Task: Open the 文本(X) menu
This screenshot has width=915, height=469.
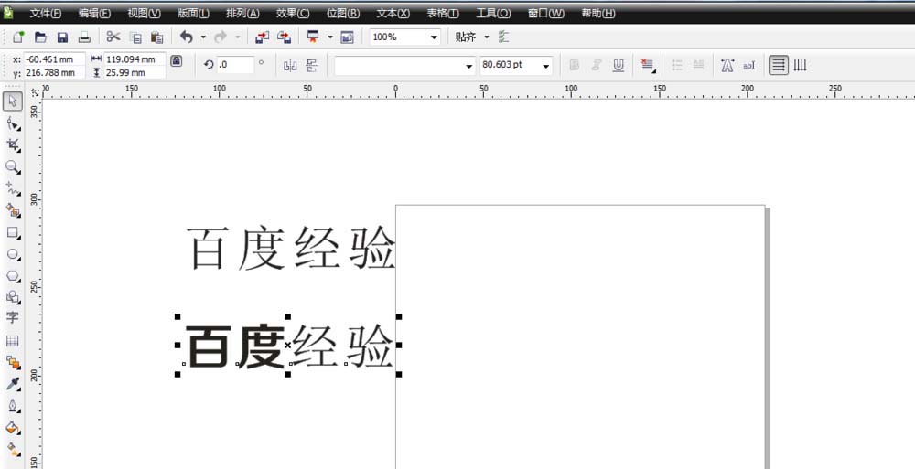Action: click(393, 13)
